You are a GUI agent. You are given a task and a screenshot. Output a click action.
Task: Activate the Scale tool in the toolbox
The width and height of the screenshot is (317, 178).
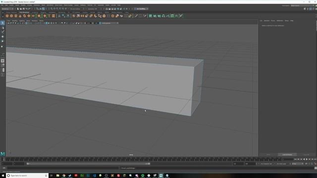click(x=2, y=46)
